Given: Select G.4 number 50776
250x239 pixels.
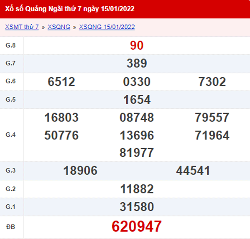Looking at the screenshot, I should [61, 136].
